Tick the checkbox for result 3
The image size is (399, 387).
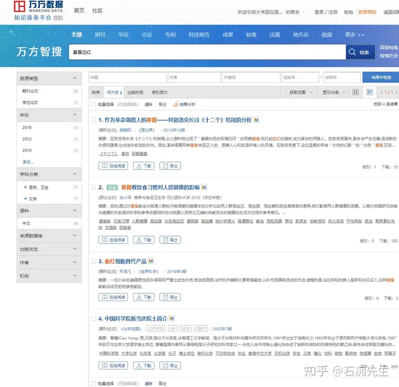(x=94, y=261)
